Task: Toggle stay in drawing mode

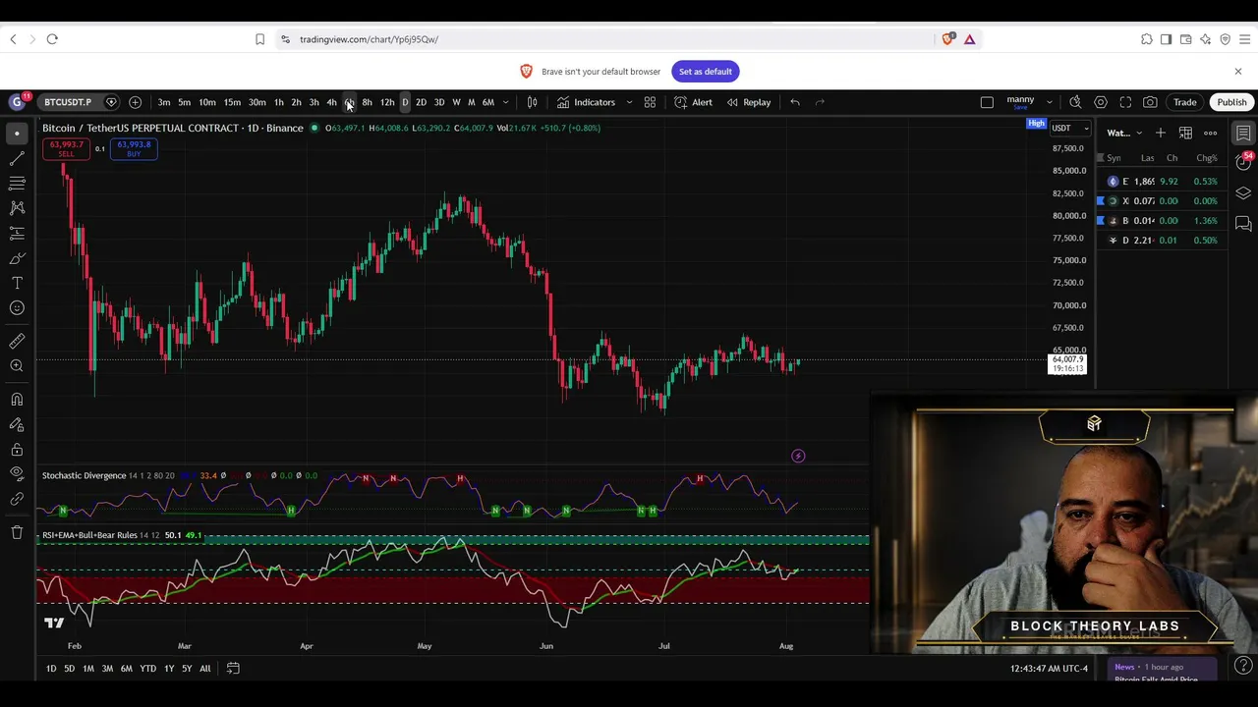Action: 17,424
